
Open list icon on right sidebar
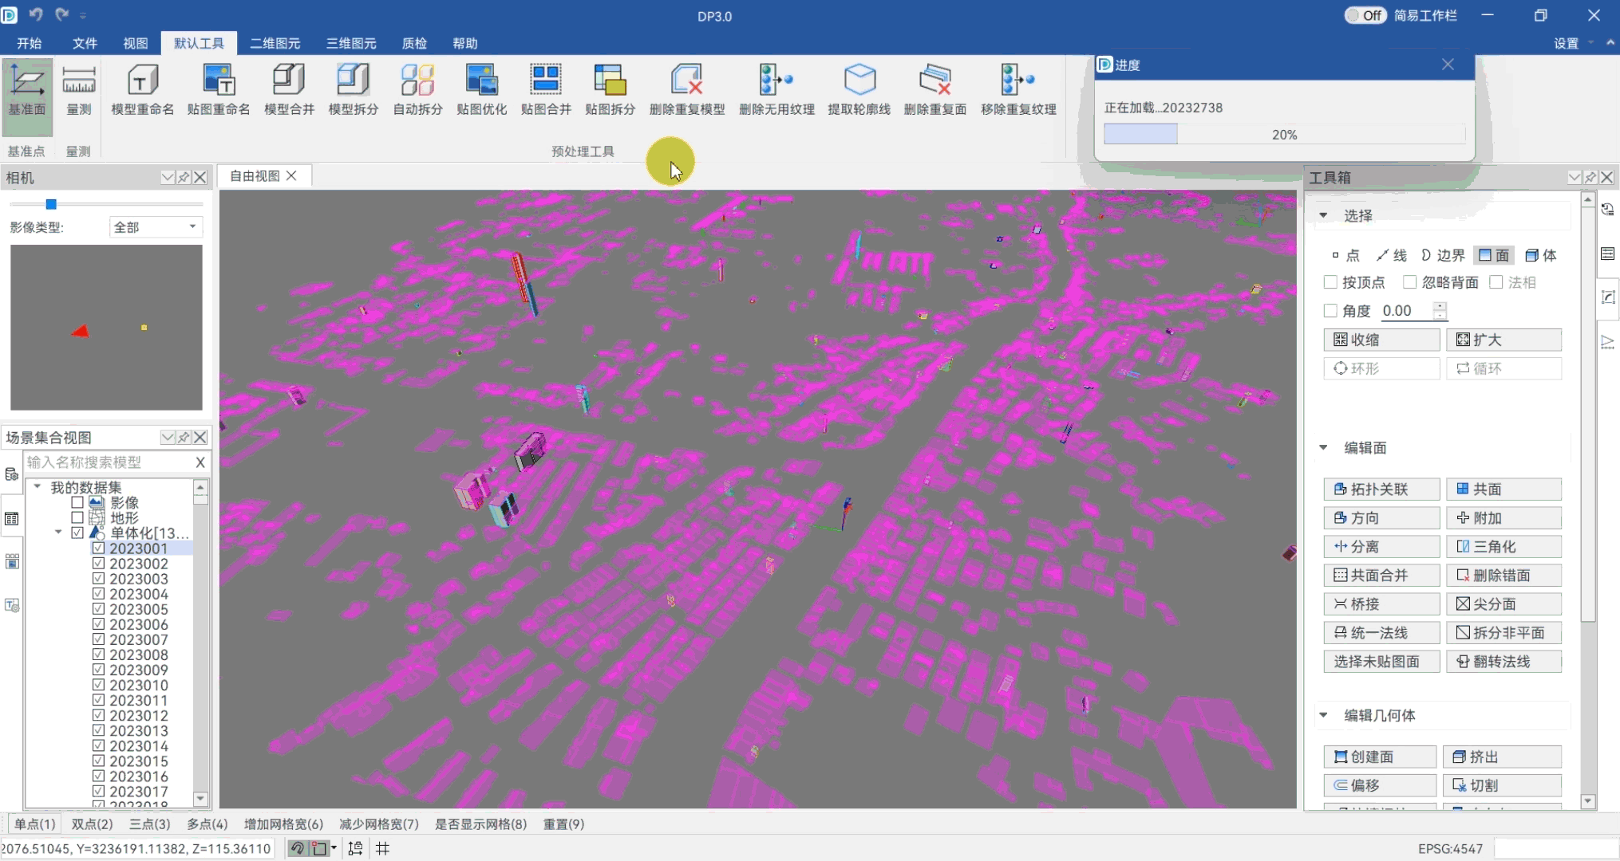(1607, 254)
